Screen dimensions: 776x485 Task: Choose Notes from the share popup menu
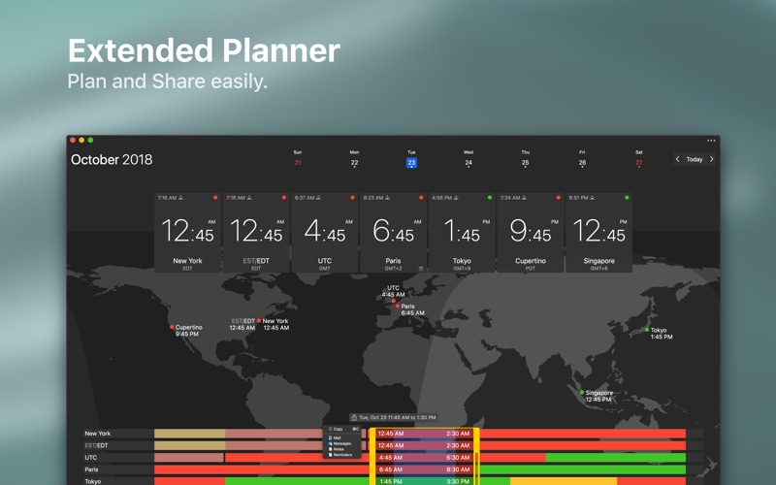pos(342,449)
